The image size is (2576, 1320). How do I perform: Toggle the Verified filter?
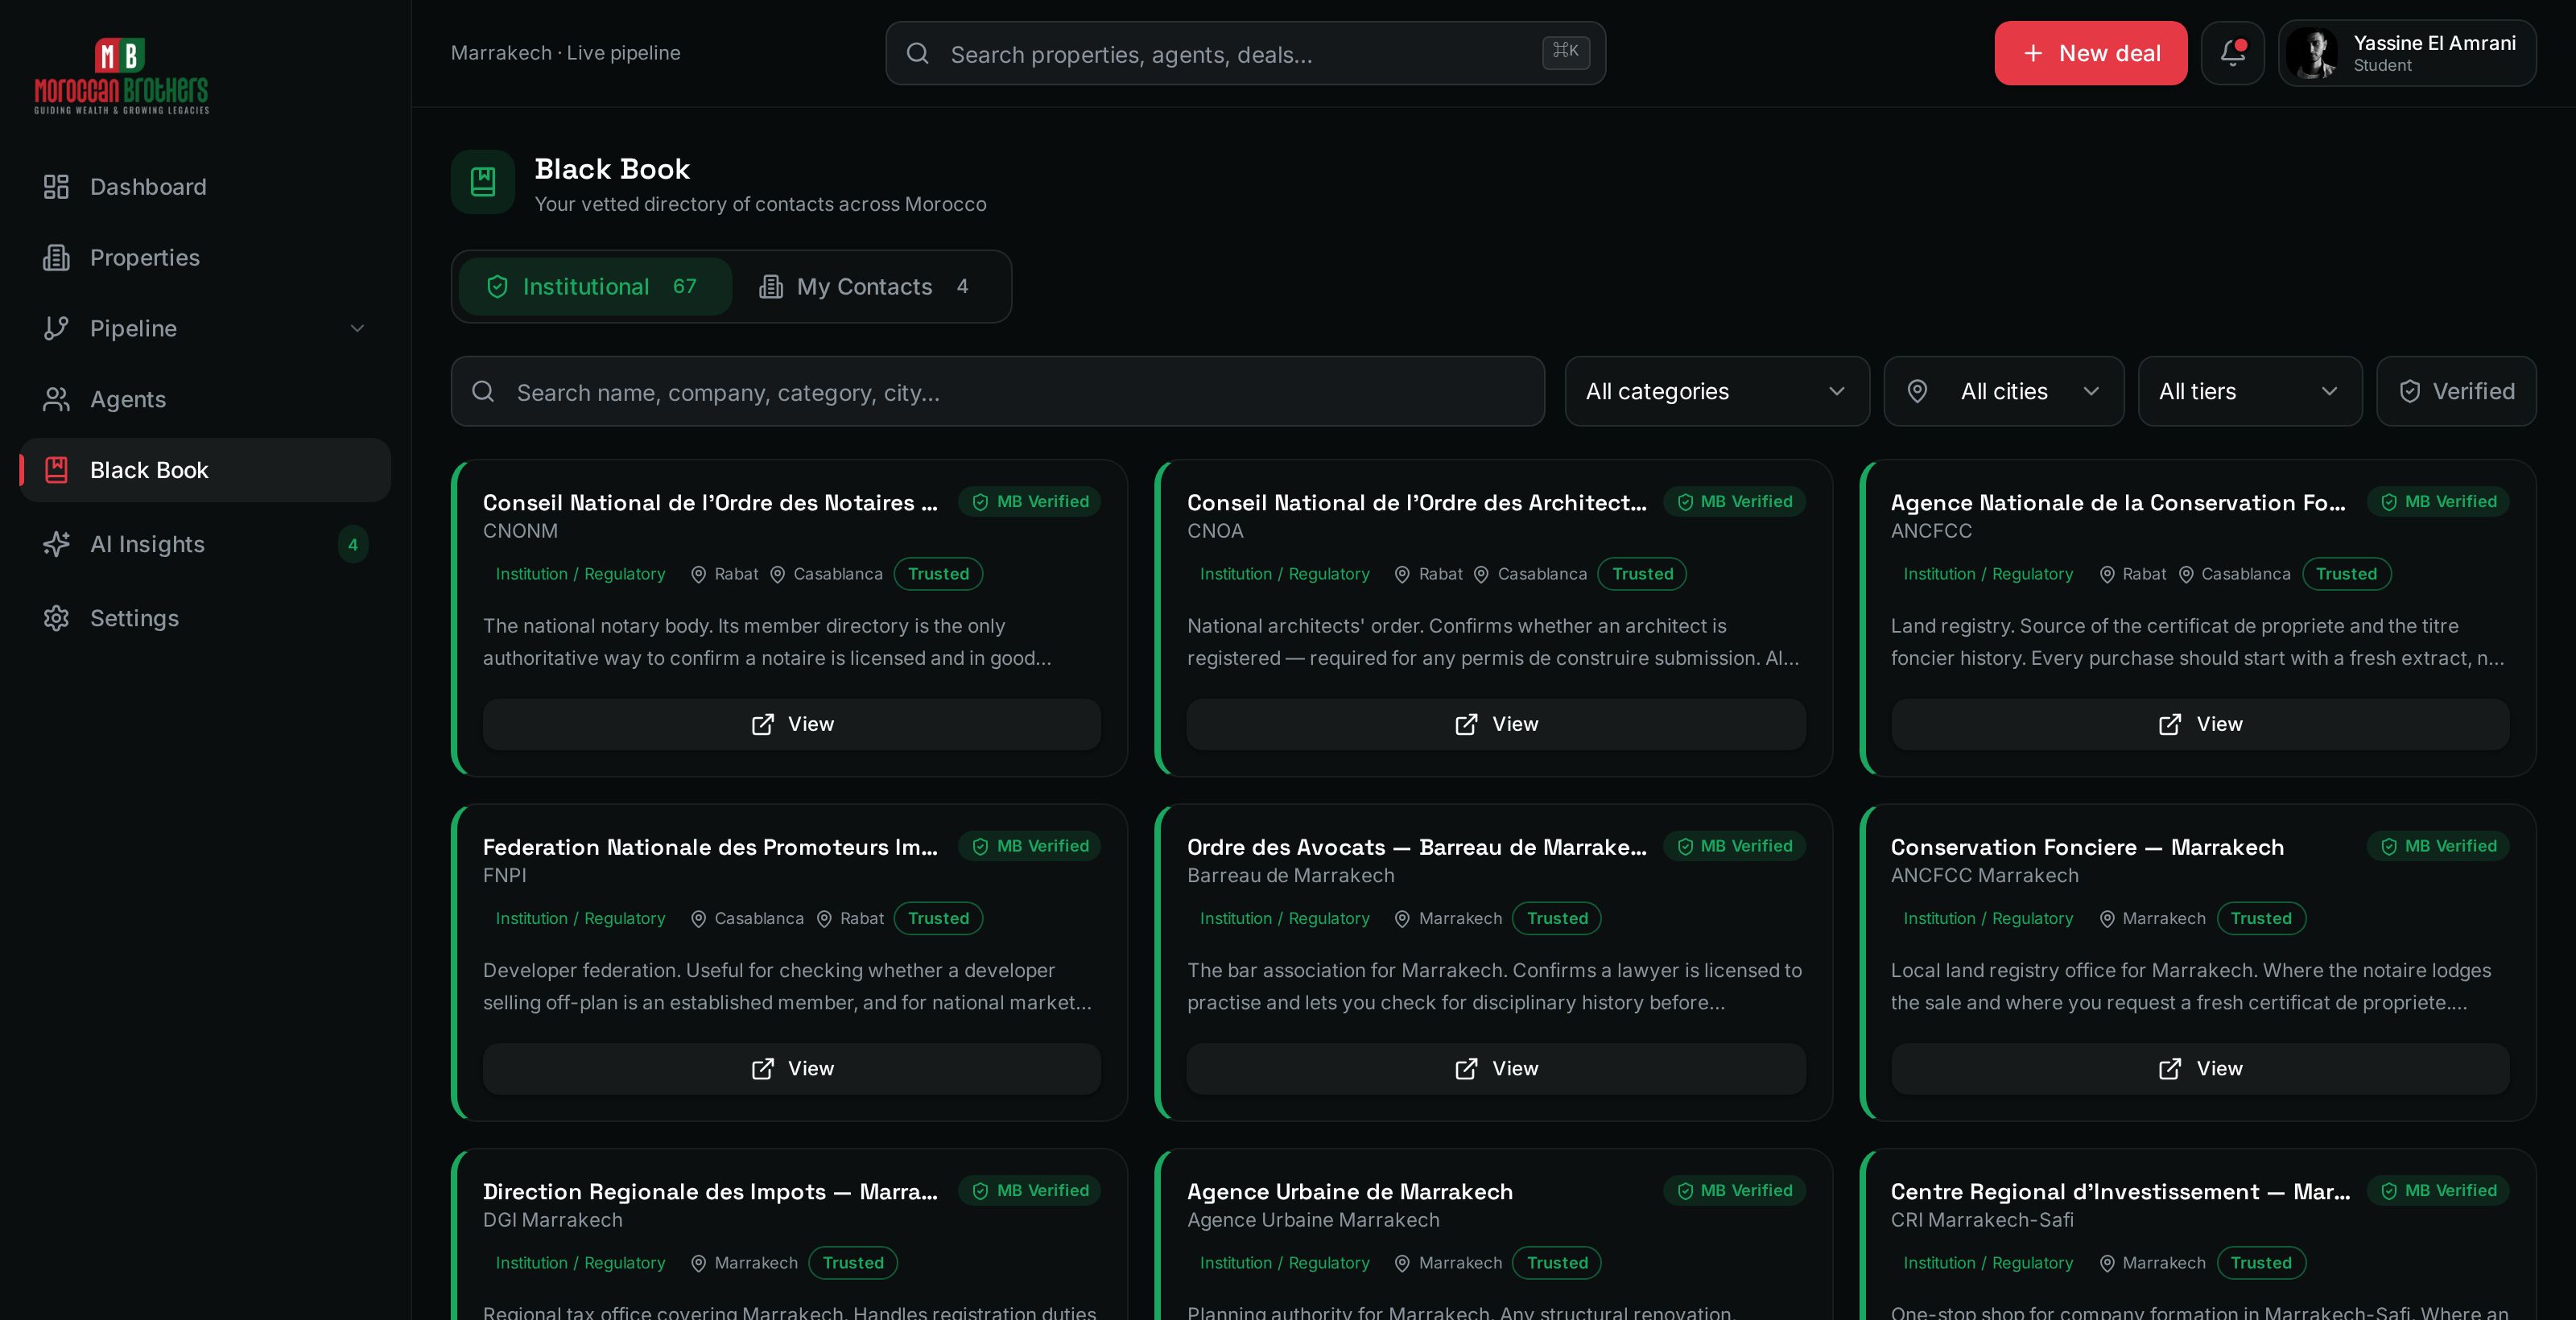[2456, 392]
